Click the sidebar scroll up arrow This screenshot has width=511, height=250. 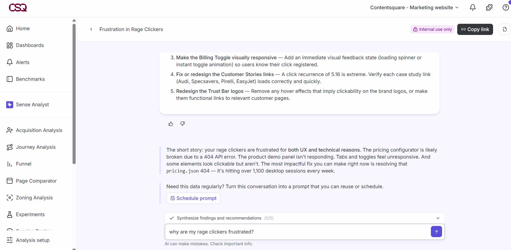pyautogui.click(x=74, y=20)
